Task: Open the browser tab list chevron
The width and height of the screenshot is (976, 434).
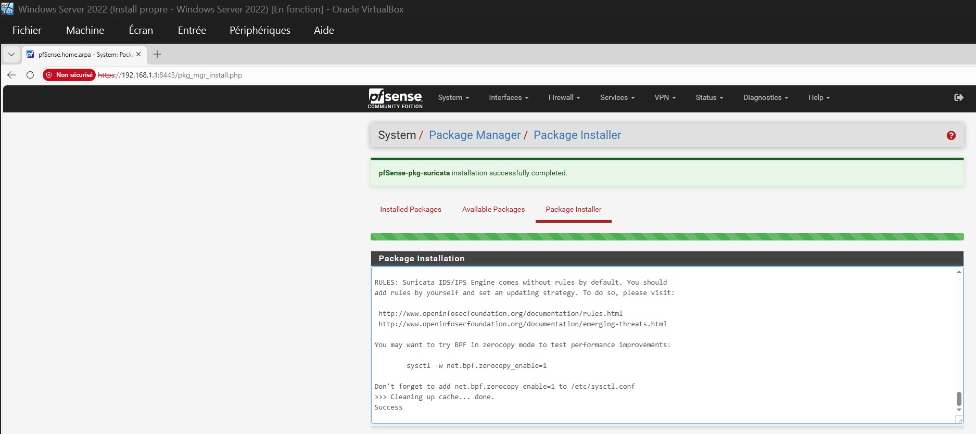Action: click(11, 54)
